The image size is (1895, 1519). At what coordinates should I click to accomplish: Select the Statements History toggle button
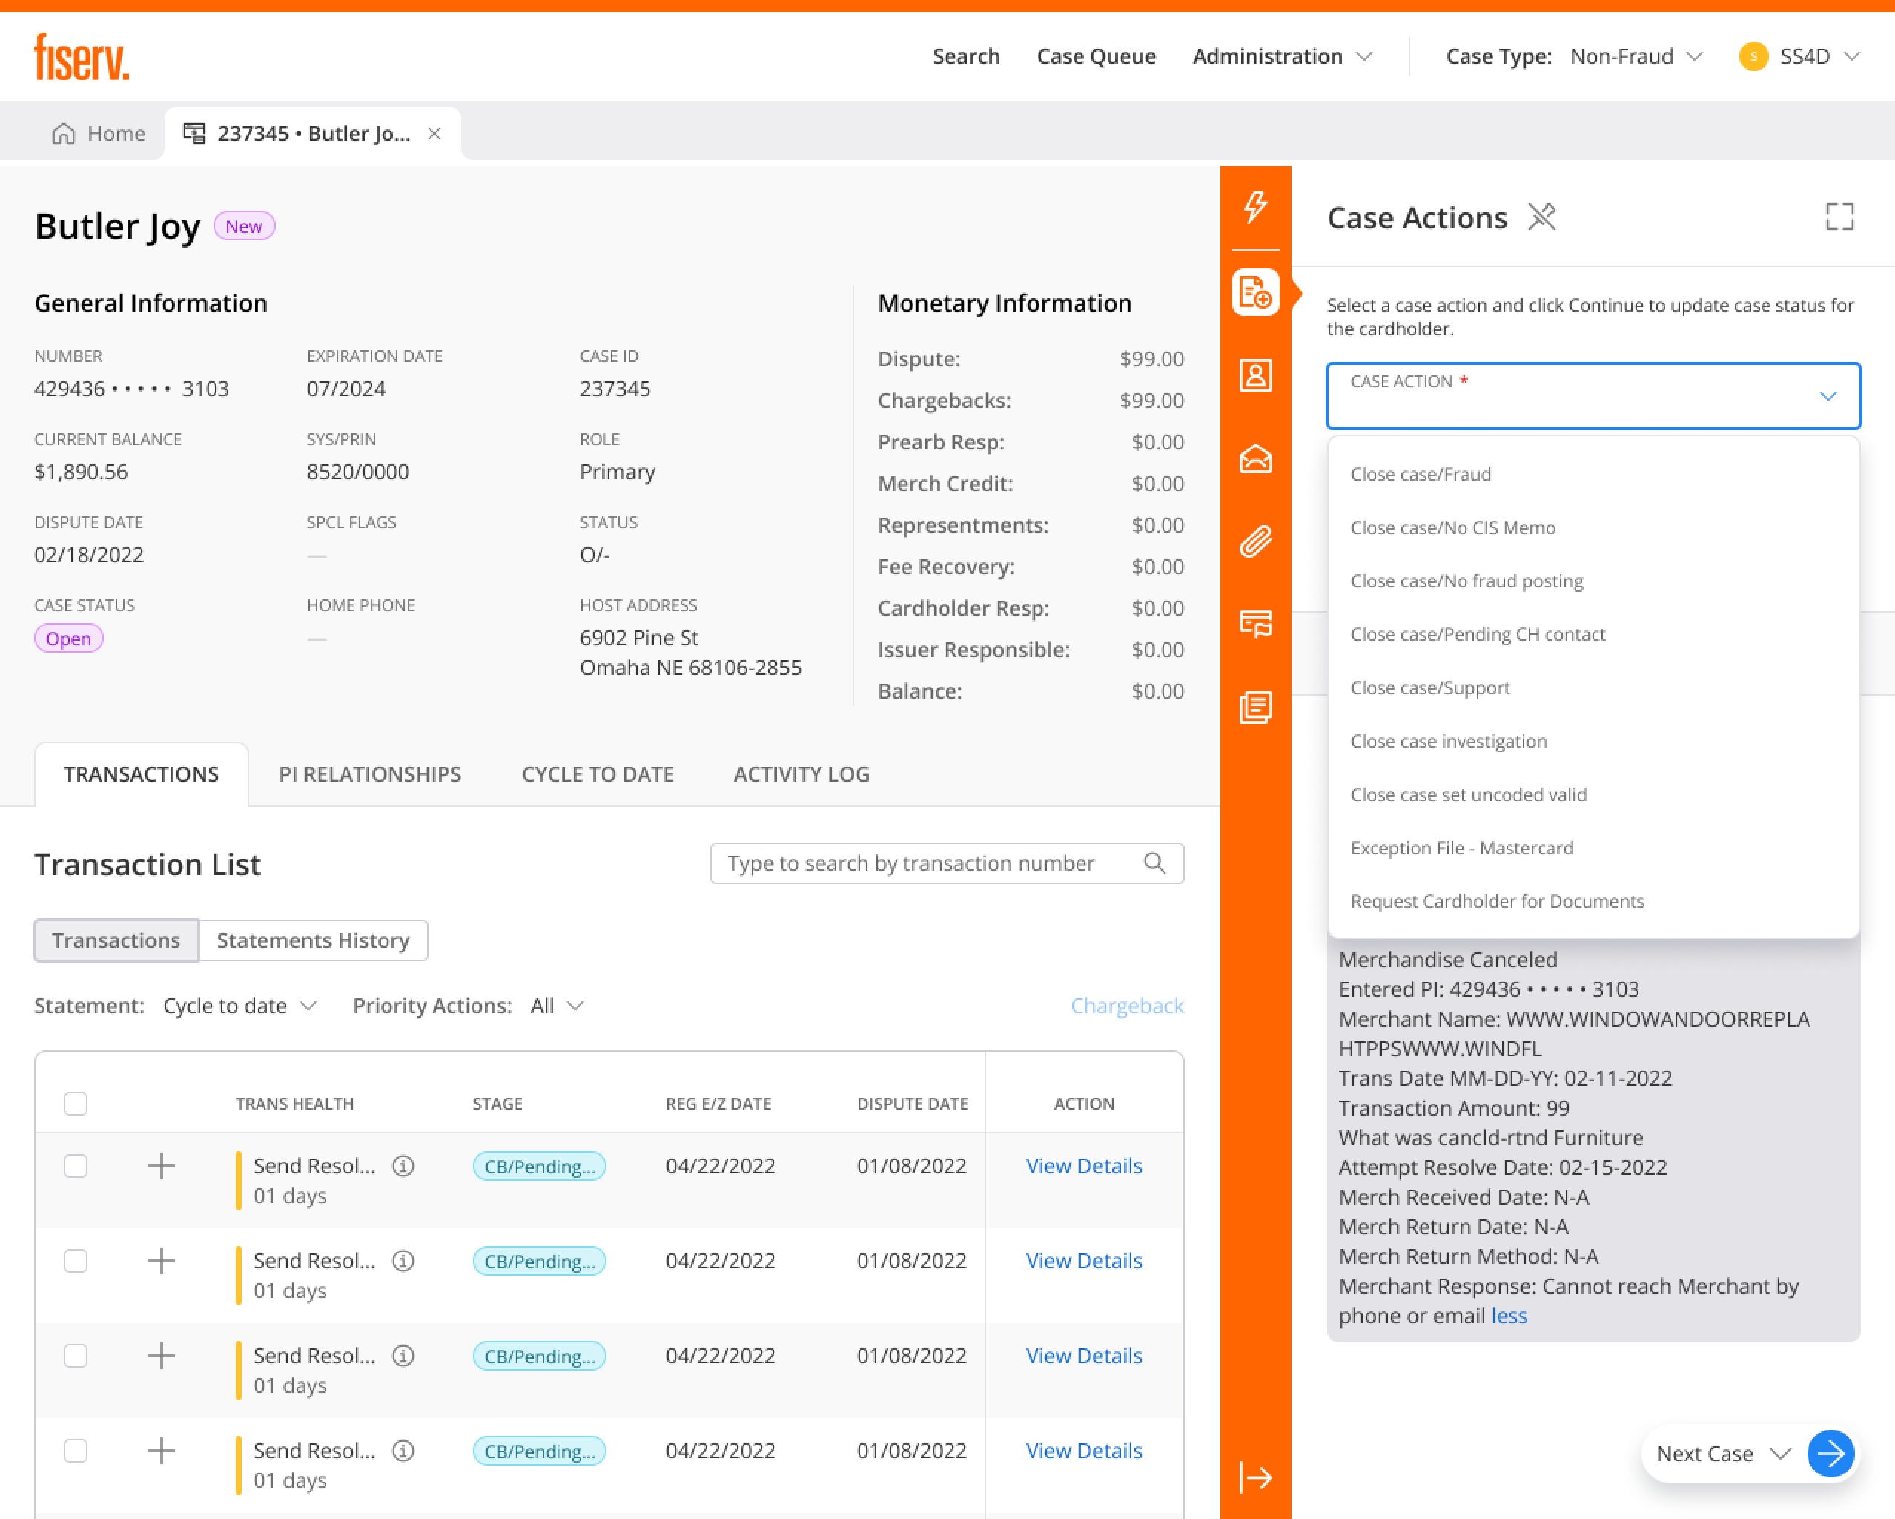pos(313,940)
